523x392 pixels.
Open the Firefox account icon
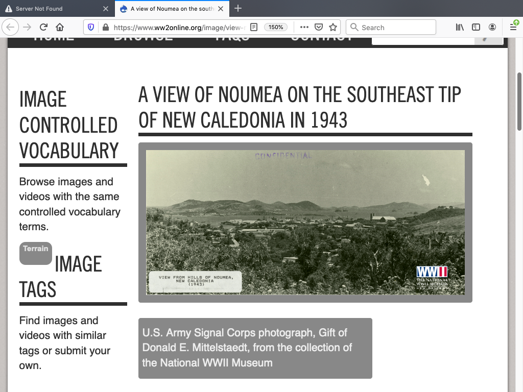coord(492,27)
